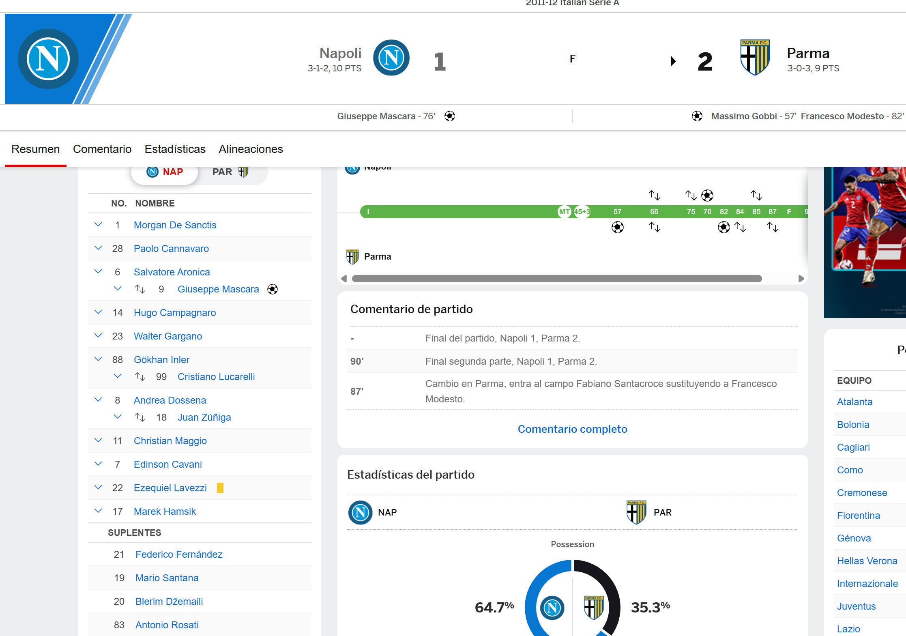Expand Salvatore Aronica row chevron
906x636 pixels.
point(98,272)
